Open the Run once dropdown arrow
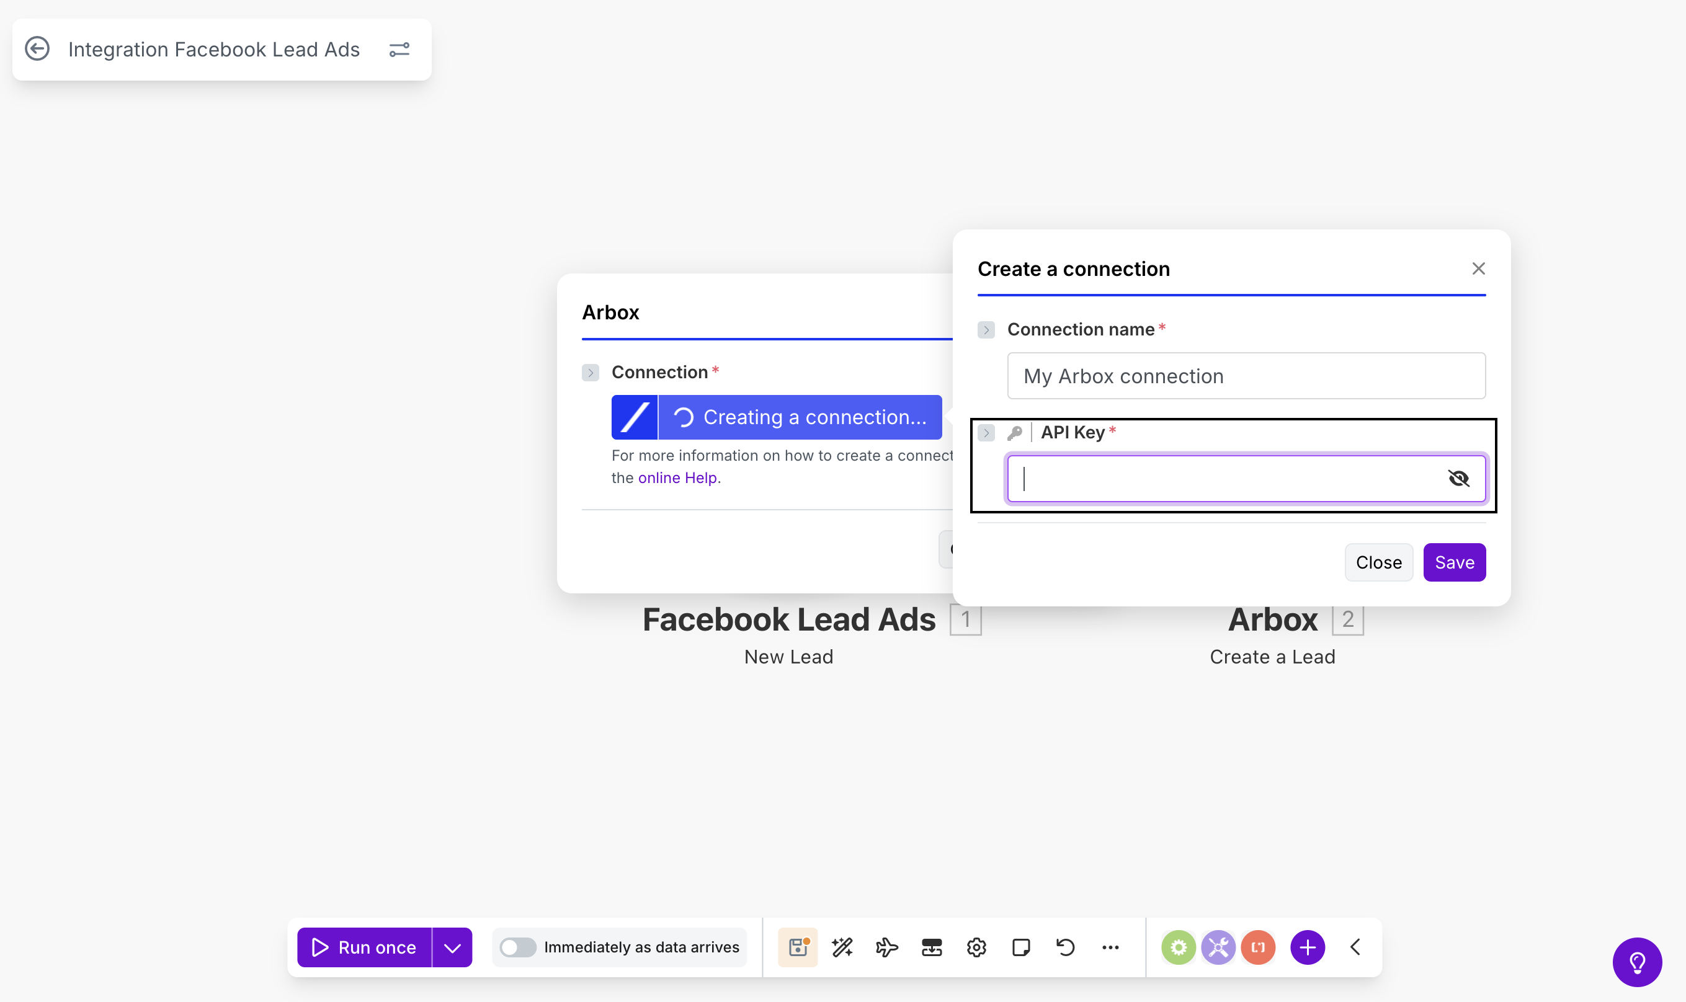1686x1002 pixels. [x=452, y=947]
